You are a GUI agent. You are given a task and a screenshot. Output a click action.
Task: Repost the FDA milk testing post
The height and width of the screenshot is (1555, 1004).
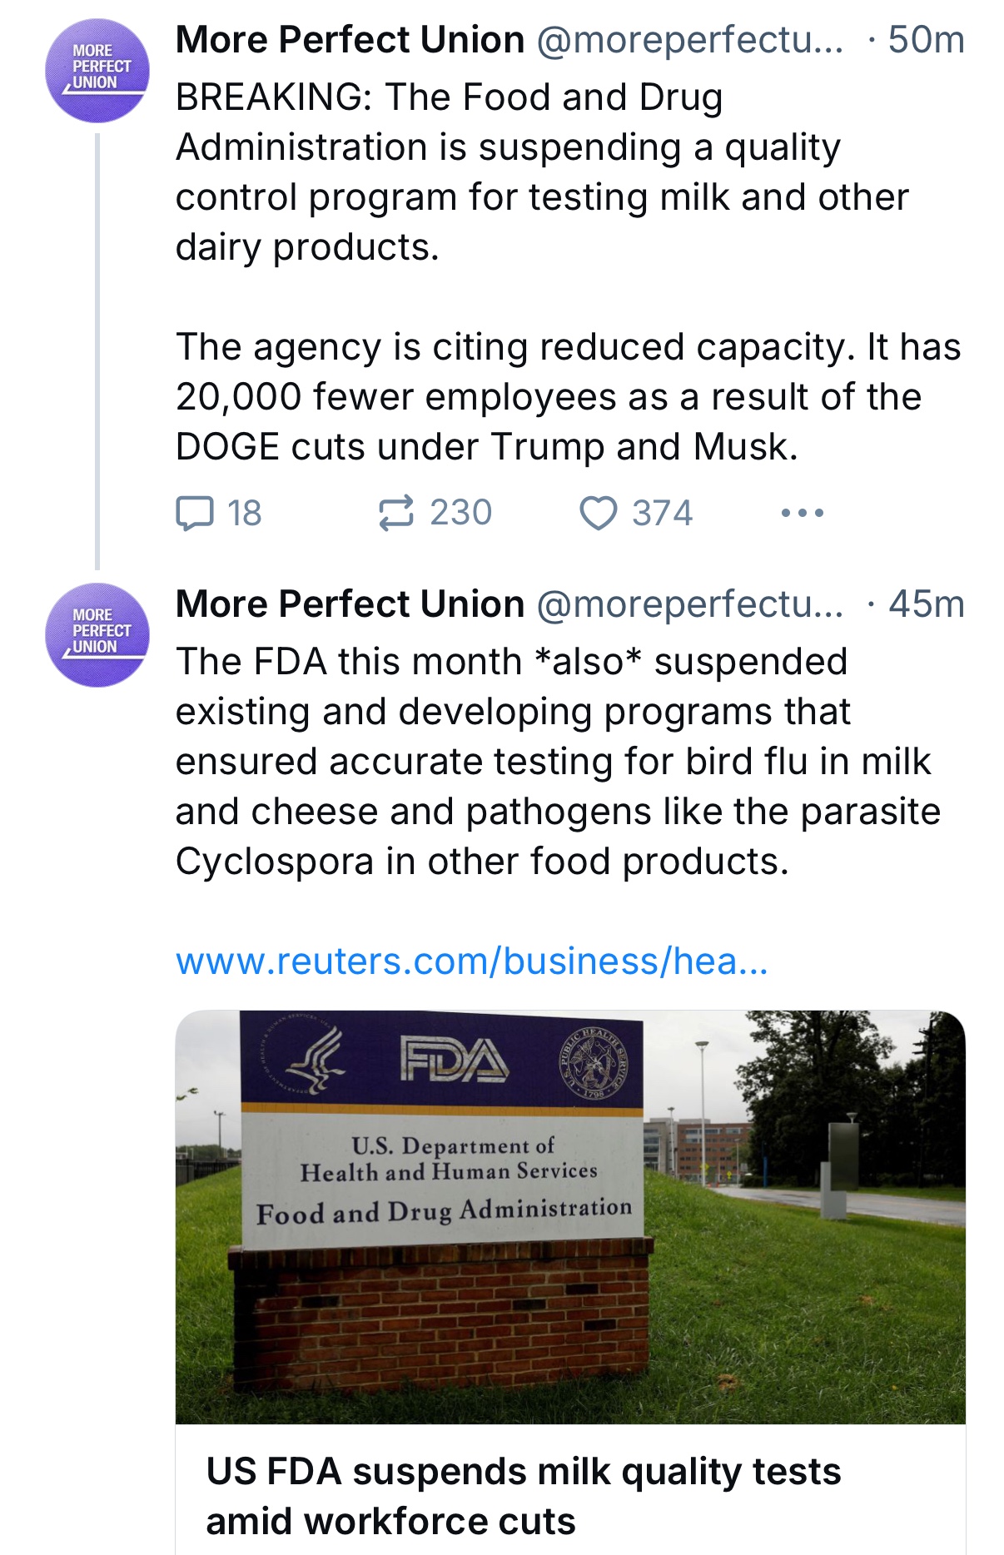pos(395,513)
